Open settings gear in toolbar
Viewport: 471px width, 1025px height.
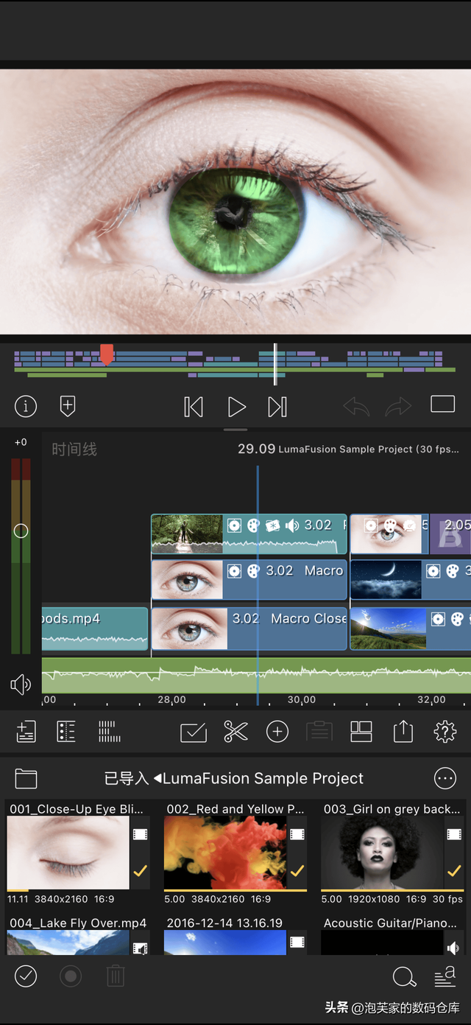445,732
